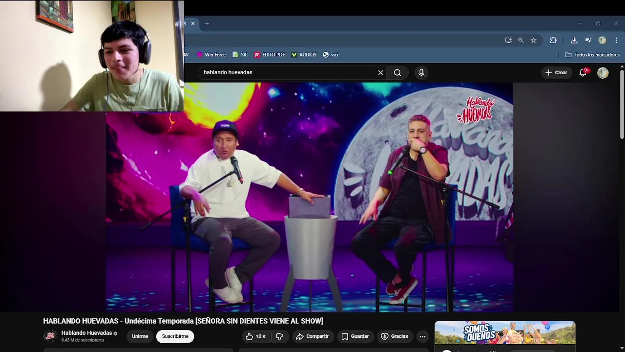Open the vici bookmark
This screenshot has width=625, height=352.
(331, 55)
